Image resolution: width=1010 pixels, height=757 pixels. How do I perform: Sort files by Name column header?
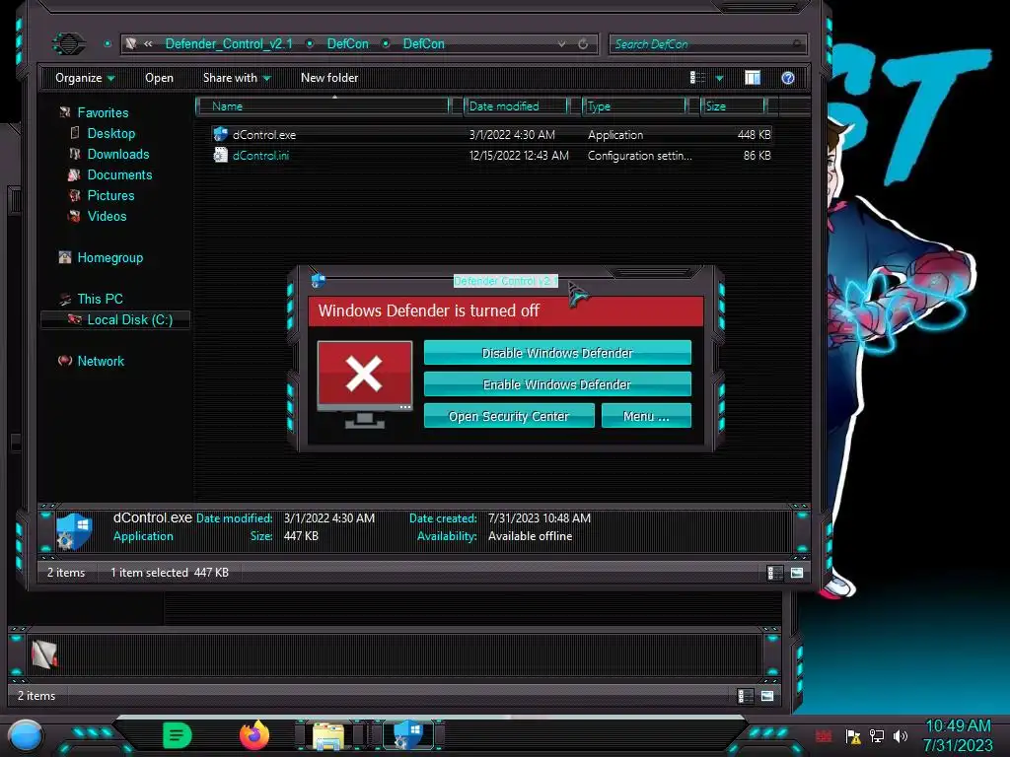(x=323, y=106)
